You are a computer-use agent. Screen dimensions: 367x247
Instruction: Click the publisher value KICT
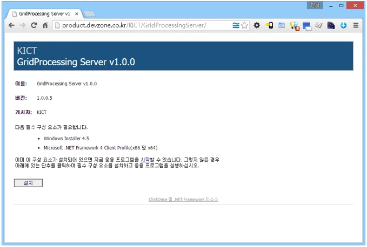point(42,112)
